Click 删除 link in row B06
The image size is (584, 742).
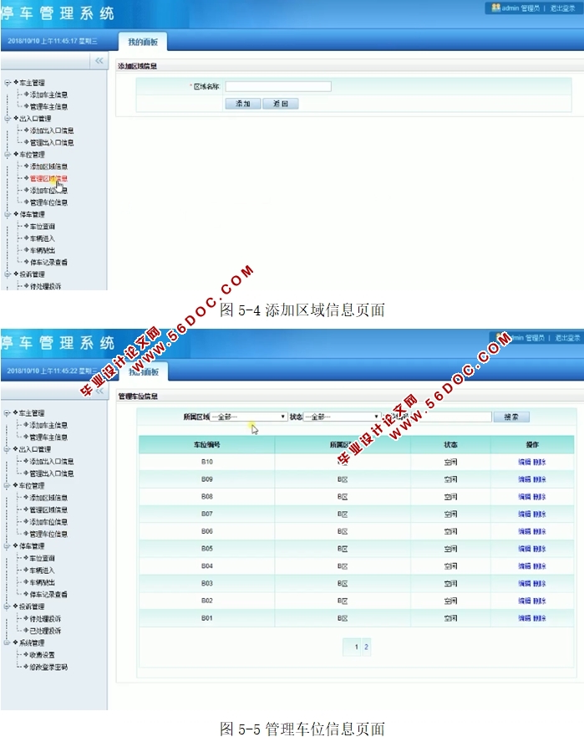point(540,531)
